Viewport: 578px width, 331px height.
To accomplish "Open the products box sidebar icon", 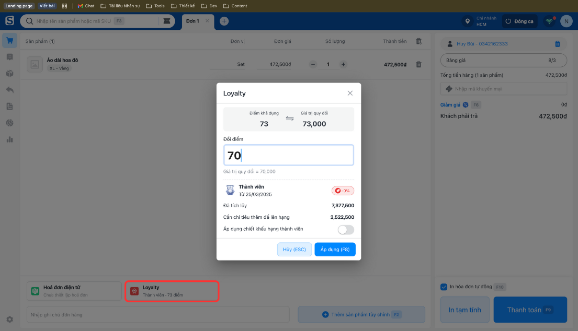I will pyautogui.click(x=9, y=73).
